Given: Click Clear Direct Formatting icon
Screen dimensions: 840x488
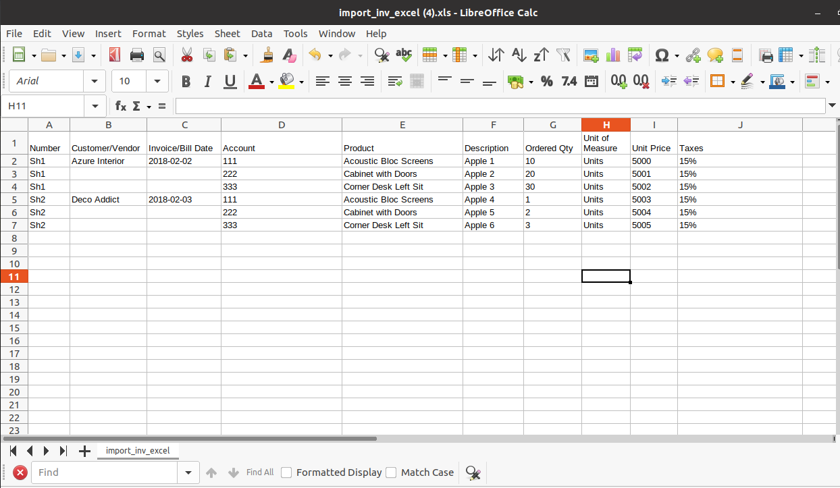Looking at the screenshot, I should [x=289, y=55].
